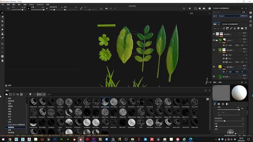Screen dimensions: 253x142
Task: Open Microsoft Edge from the taskbar
Action: [191, 139]
